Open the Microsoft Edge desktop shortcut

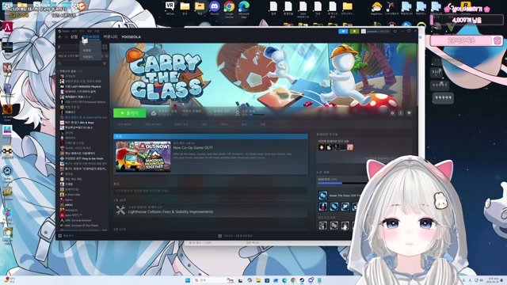(x=244, y=9)
